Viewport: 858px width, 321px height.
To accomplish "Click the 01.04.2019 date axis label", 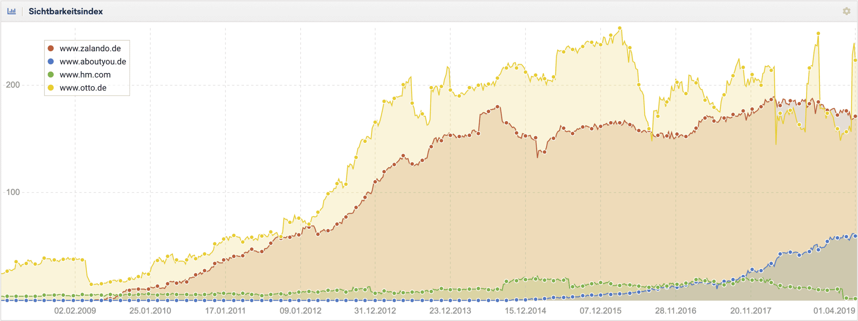I will 834,311.
